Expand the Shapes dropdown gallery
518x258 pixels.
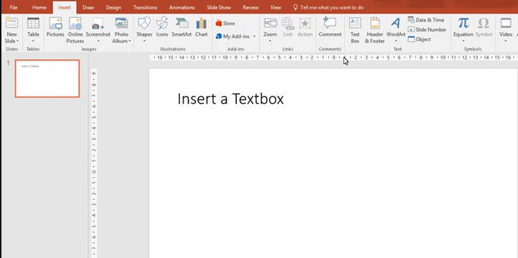(144, 41)
